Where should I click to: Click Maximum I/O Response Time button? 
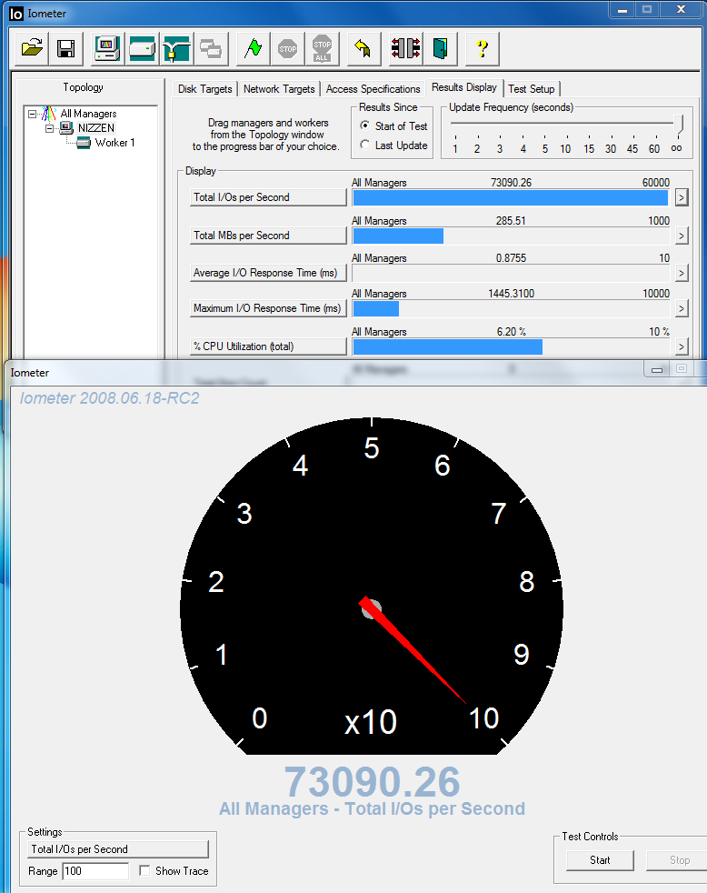(268, 308)
